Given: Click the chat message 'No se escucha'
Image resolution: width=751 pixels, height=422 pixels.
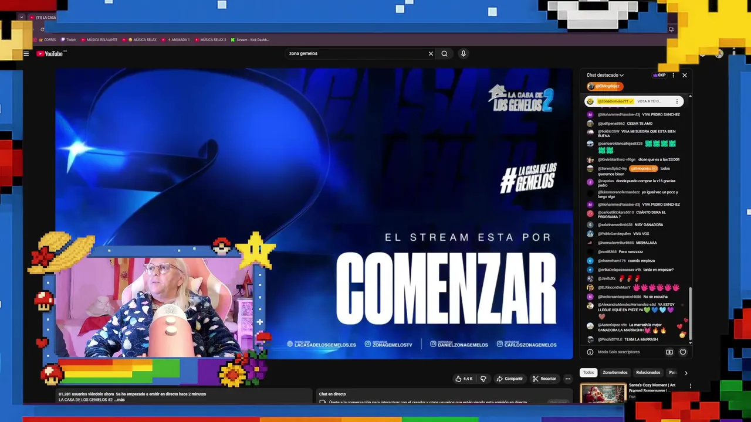Looking at the screenshot, I should [655, 297].
